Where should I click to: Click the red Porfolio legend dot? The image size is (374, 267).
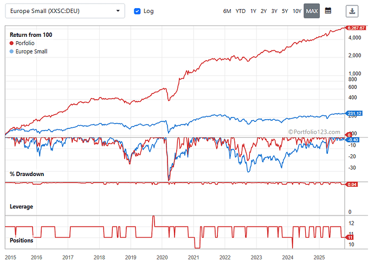tap(12, 43)
